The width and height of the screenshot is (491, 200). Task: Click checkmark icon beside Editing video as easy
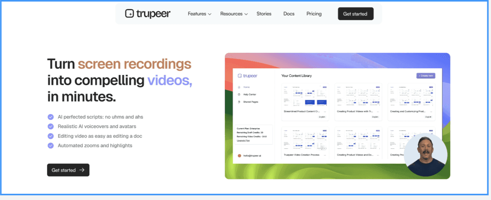(x=51, y=136)
